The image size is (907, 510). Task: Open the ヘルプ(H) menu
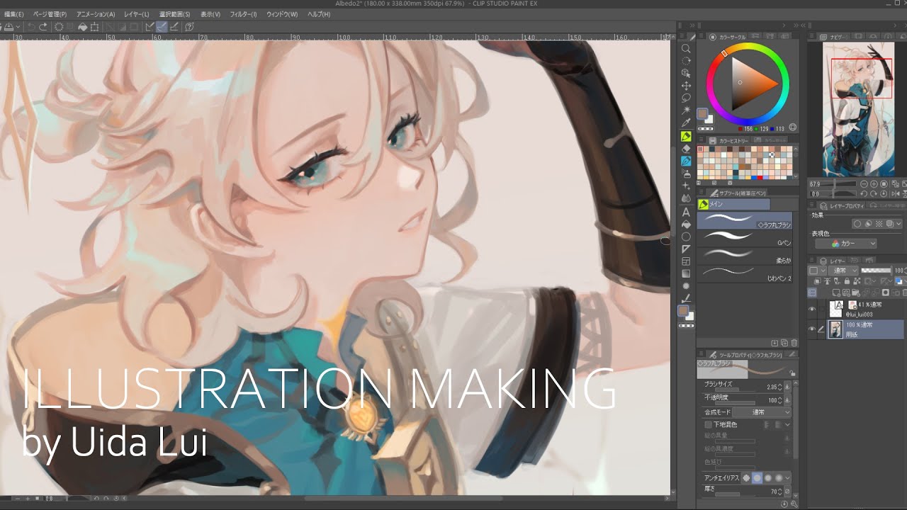319,14
